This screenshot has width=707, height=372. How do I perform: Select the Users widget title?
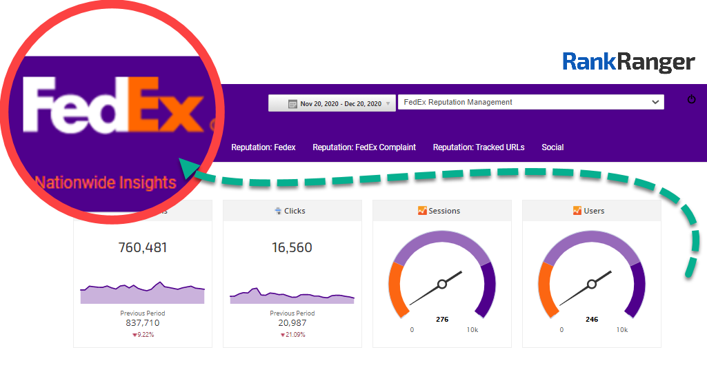594,211
